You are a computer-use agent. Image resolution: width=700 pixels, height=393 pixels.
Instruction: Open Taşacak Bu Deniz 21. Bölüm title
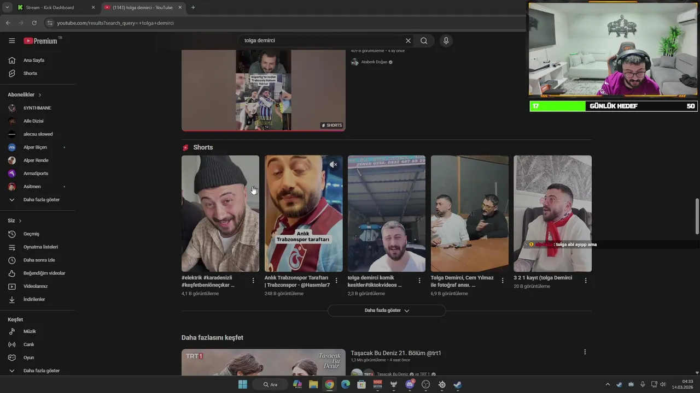(x=396, y=353)
